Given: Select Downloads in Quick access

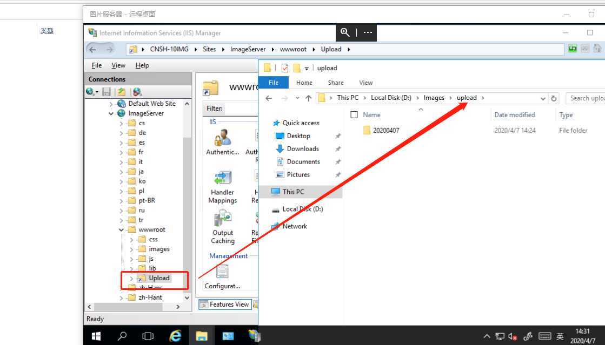Looking at the screenshot, I should click(303, 149).
